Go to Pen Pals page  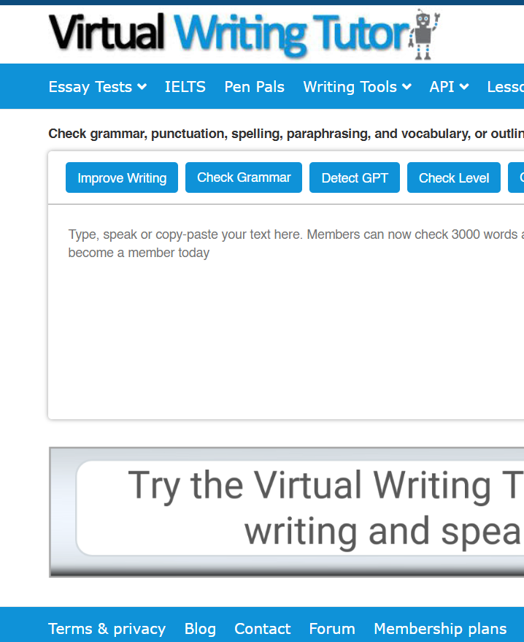(x=254, y=87)
